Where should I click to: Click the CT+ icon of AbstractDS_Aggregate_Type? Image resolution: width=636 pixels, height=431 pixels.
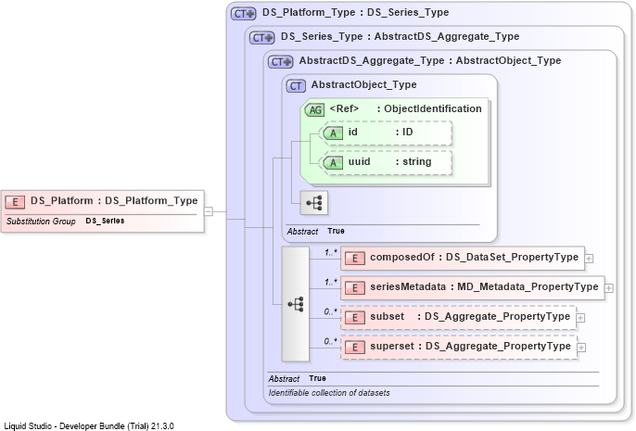coord(280,61)
